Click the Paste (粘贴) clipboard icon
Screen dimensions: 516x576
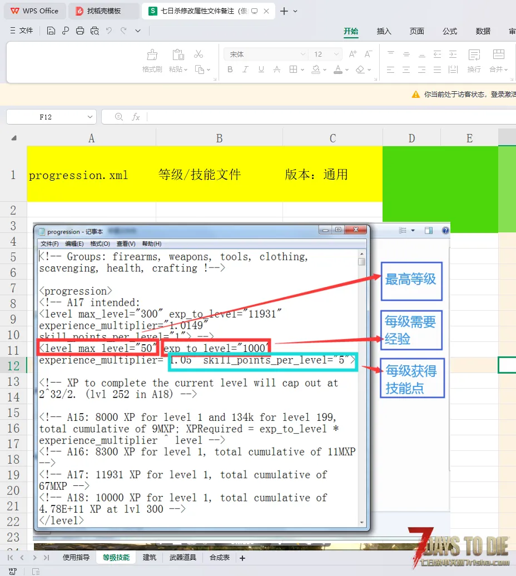coord(178,55)
